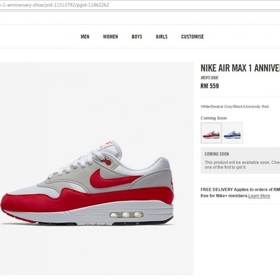Viewport: 280px width, 280px height.
Task: Click the Nike Air Max 1 Anniversary title
Action: coord(240,68)
